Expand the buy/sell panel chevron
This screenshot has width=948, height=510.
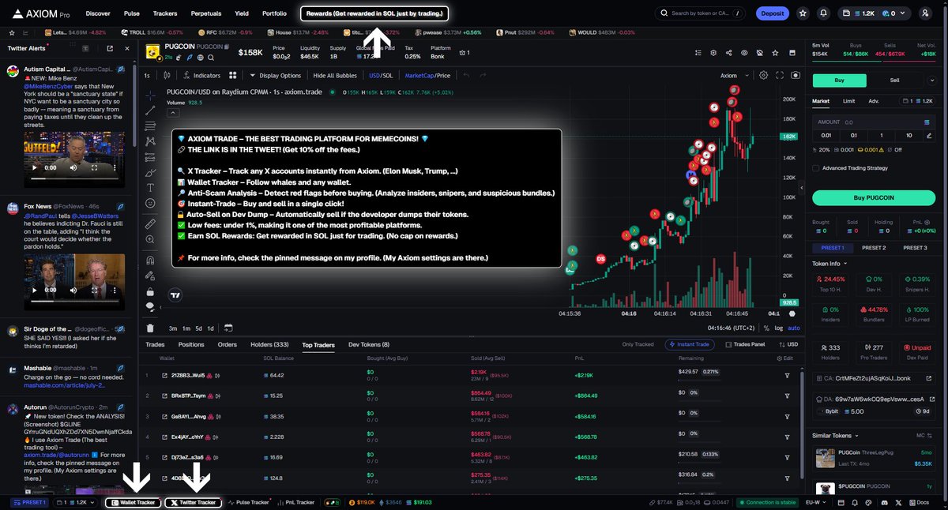[x=932, y=81]
